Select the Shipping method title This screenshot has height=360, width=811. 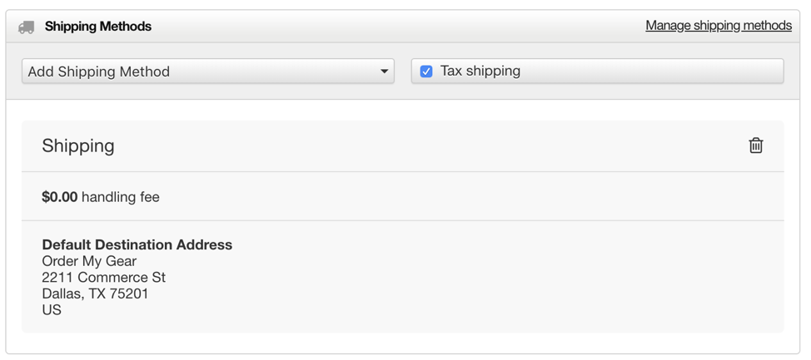[x=78, y=145]
